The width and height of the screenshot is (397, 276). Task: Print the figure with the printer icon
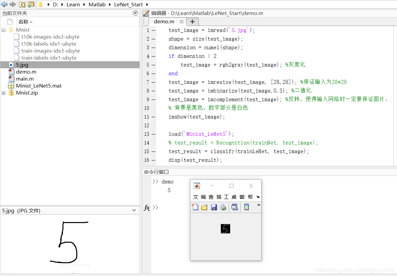pos(223,207)
